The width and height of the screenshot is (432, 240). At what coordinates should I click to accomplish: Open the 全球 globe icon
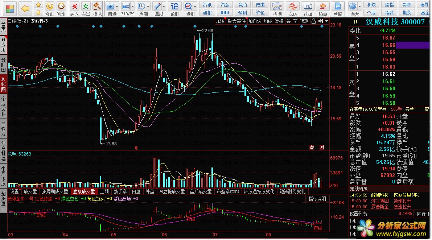pyautogui.click(x=352, y=6)
